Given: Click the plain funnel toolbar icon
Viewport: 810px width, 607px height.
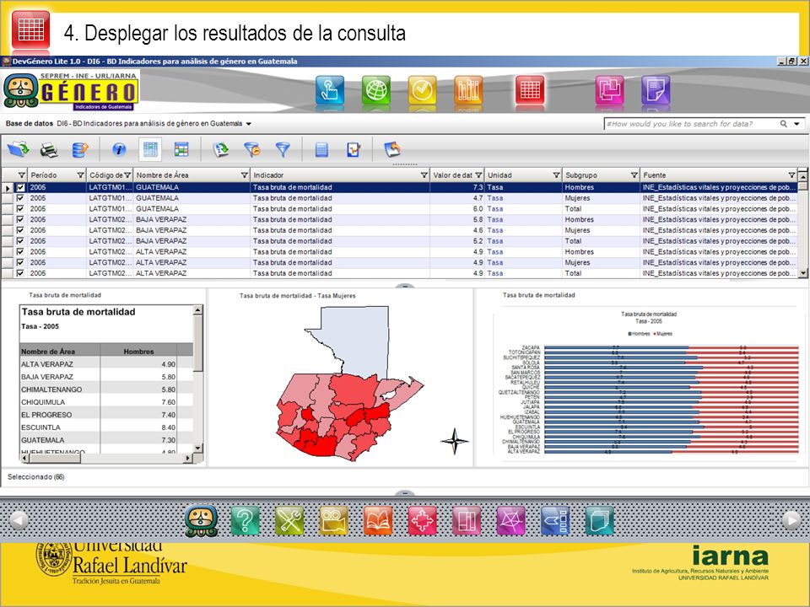Looking at the screenshot, I should [283, 150].
